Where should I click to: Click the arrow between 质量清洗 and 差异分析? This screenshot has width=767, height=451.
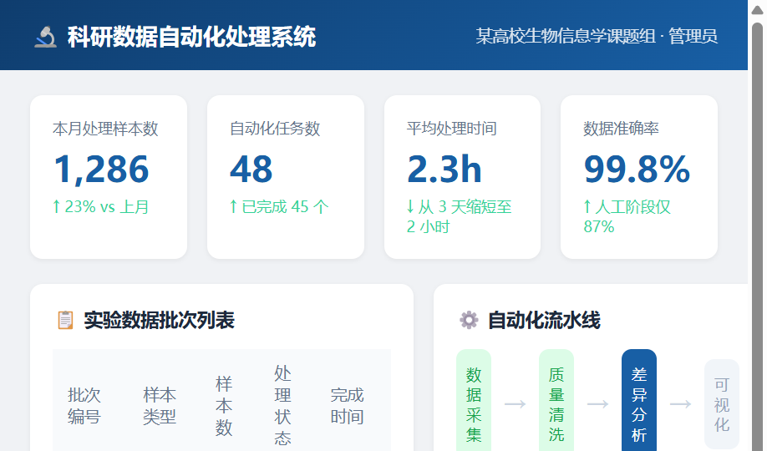coord(597,404)
